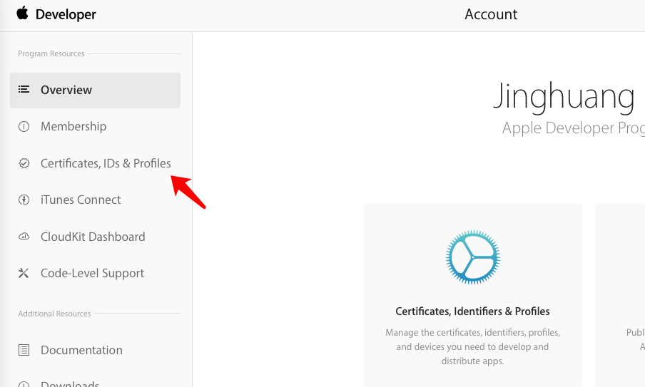Open Certificates, IDs & Profiles in sidebar
This screenshot has height=387, width=645.
[x=106, y=163]
